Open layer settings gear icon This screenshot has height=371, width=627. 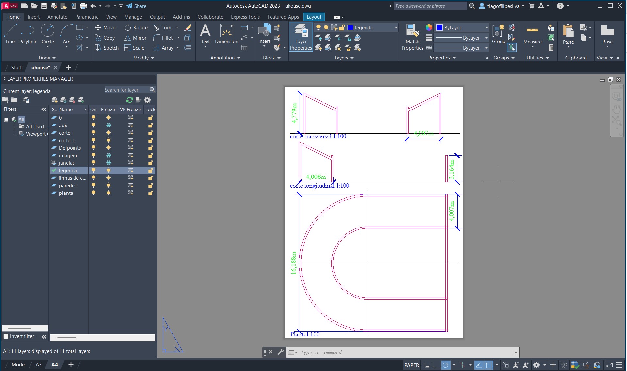(147, 100)
